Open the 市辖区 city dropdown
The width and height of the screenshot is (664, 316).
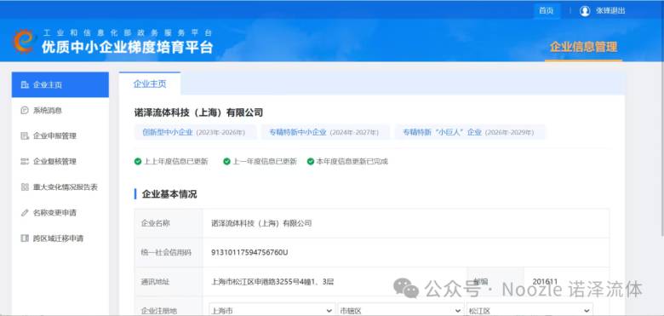point(401,311)
